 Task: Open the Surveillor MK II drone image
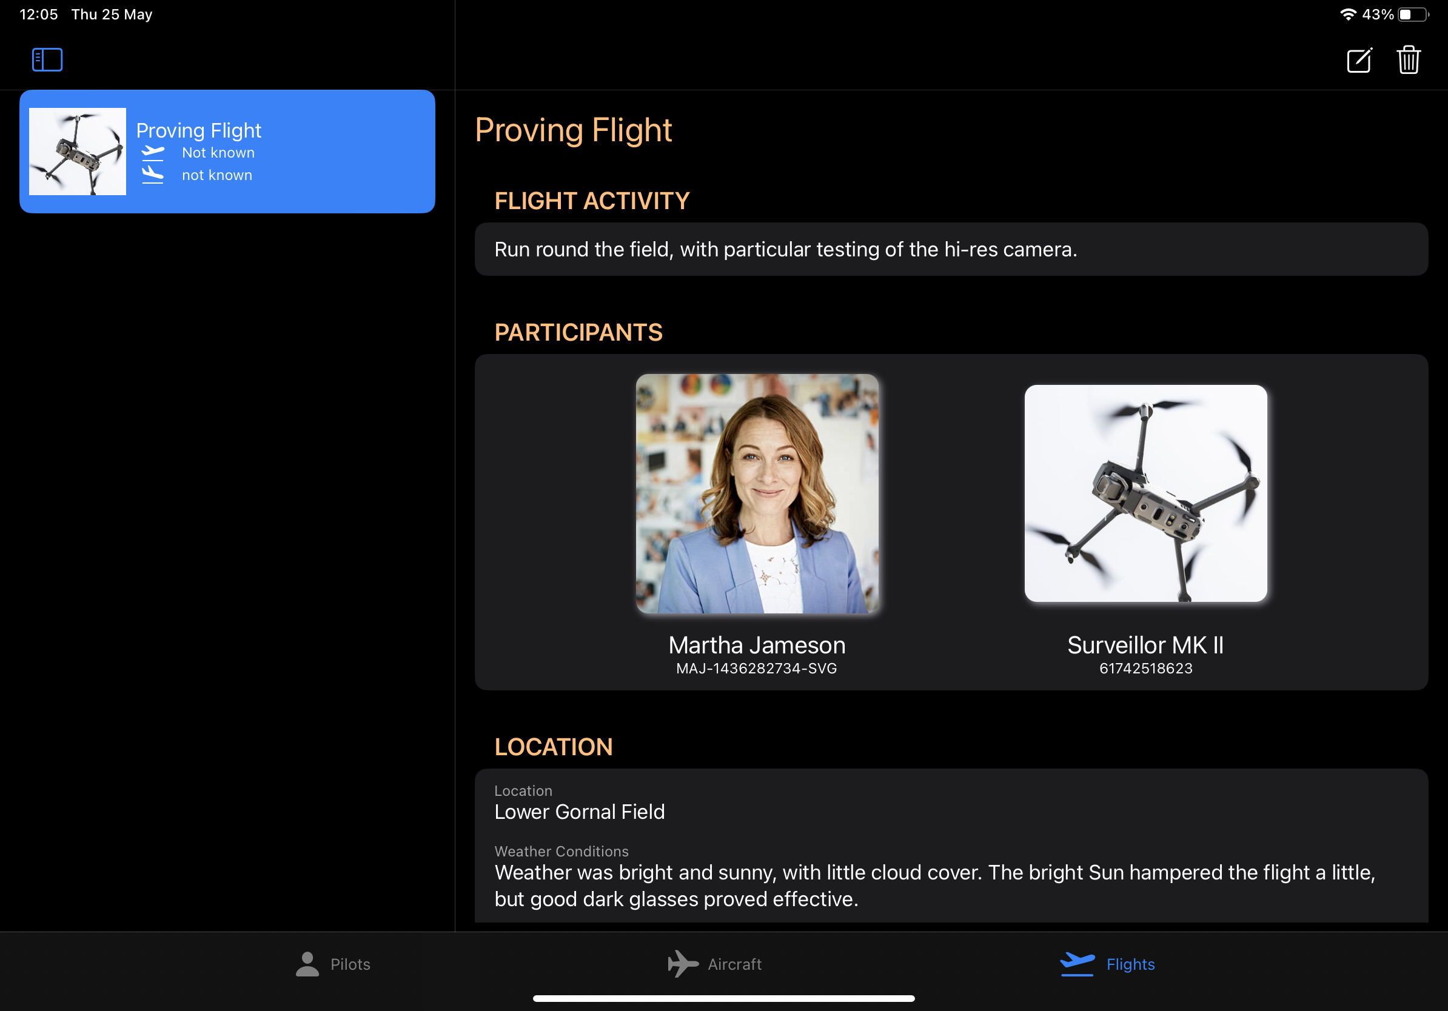click(1145, 493)
